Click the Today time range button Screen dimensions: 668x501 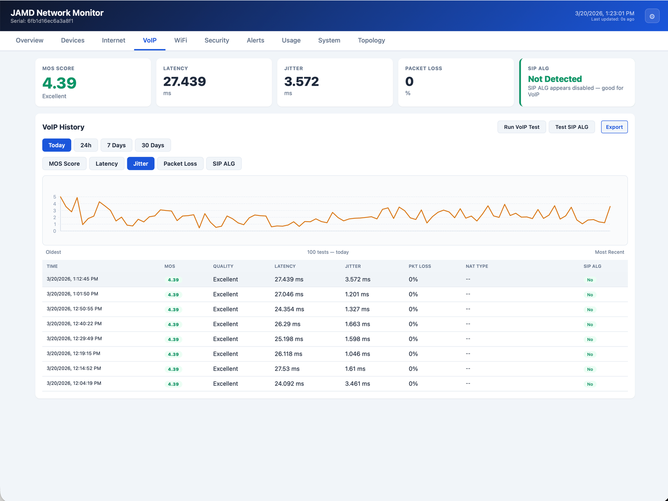[56, 145]
